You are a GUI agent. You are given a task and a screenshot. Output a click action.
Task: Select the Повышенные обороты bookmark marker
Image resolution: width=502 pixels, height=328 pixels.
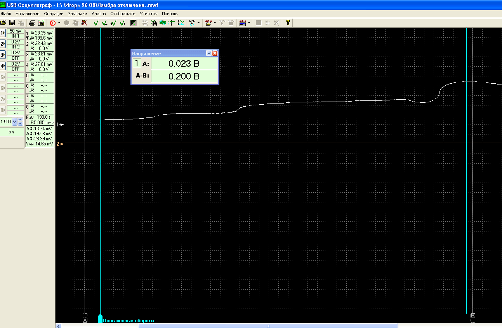point(101,319)
